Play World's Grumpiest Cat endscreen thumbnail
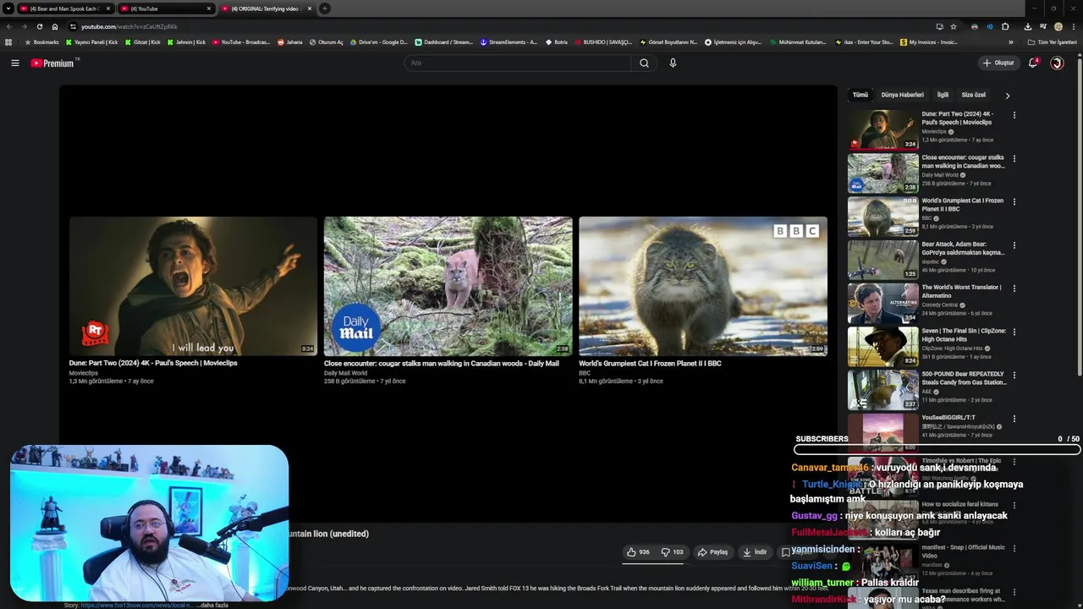The image size is (1083, 609). (703, 286)
